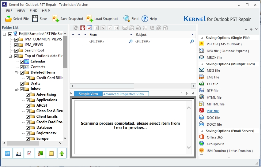This screenshot has width=261, height=167.
Task: Open the Tasks clipboard view button at bottom
Action: click(x=29, y=153)
